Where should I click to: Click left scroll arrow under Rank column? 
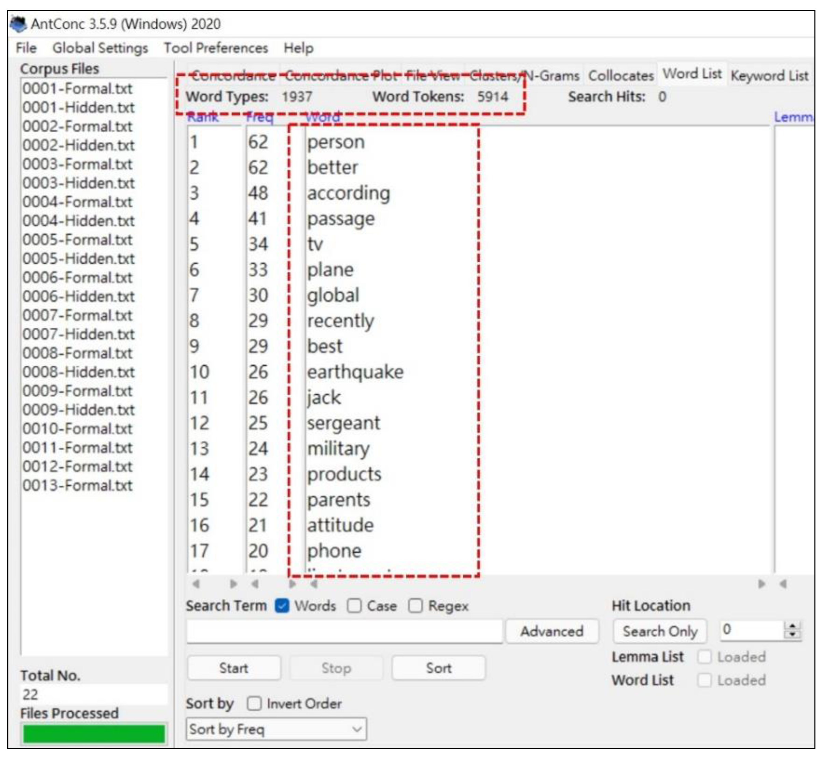[196, 584]
